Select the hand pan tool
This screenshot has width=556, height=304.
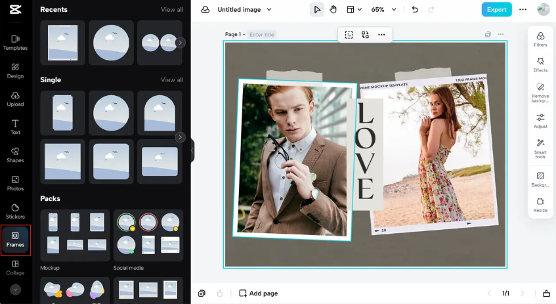tap(333, 10)
